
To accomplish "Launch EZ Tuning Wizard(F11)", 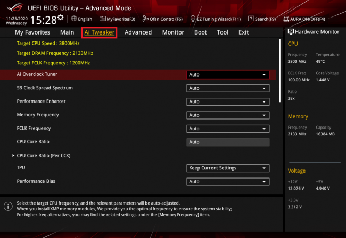I will coord(216,19).
